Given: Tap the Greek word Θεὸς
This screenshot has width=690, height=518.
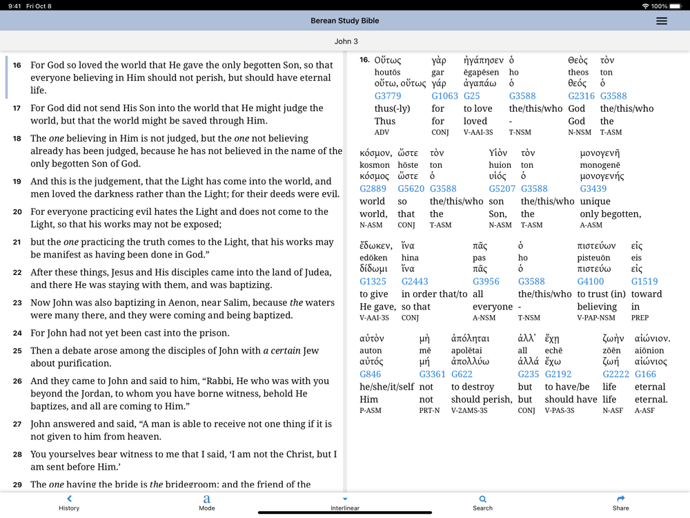Looking at the screenshot, I should click(x=578, y=60).
